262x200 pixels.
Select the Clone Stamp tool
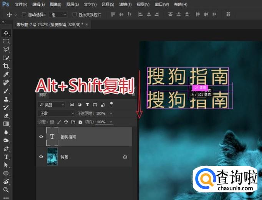pyautogui.click(x=6, y=99)
